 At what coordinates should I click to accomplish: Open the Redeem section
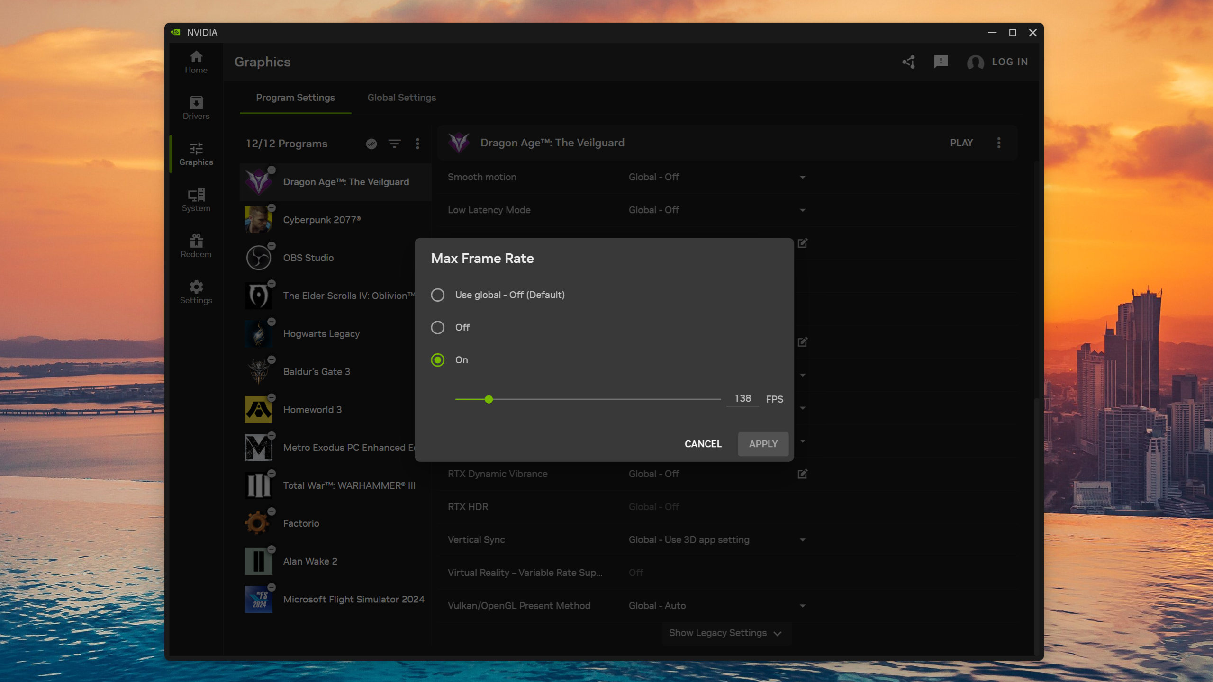(x=196, y=245)
